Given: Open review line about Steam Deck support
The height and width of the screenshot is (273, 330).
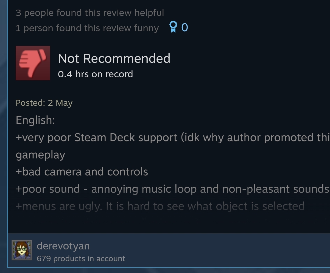Looking at the screenshot, I should click(x=173, y=138).
